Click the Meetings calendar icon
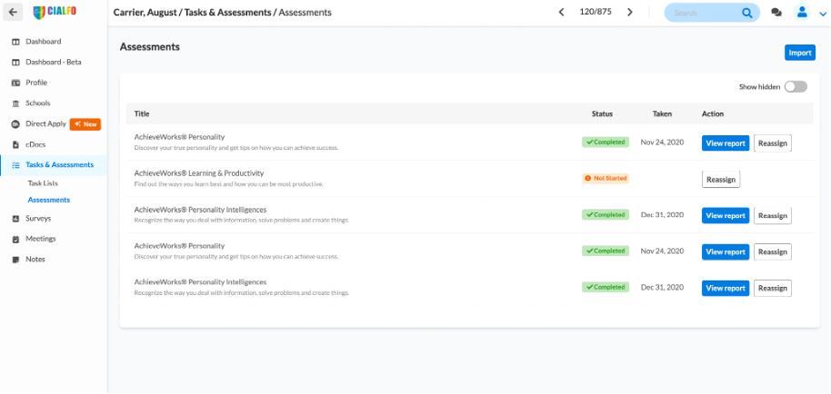 coord(15,239)
